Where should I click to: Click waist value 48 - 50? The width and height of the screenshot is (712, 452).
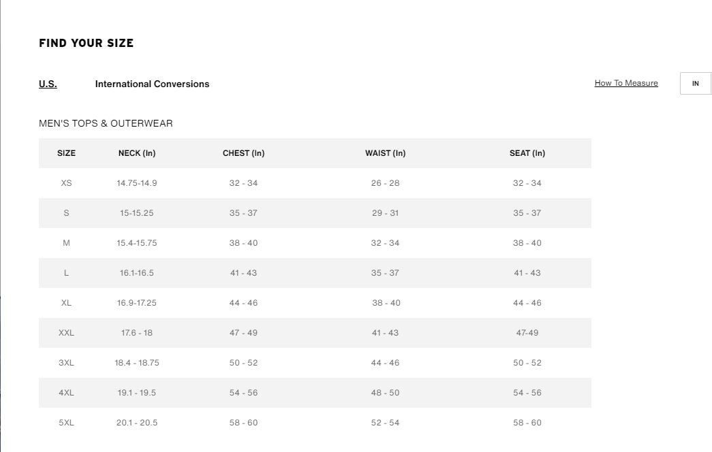(x=385, y=393)
